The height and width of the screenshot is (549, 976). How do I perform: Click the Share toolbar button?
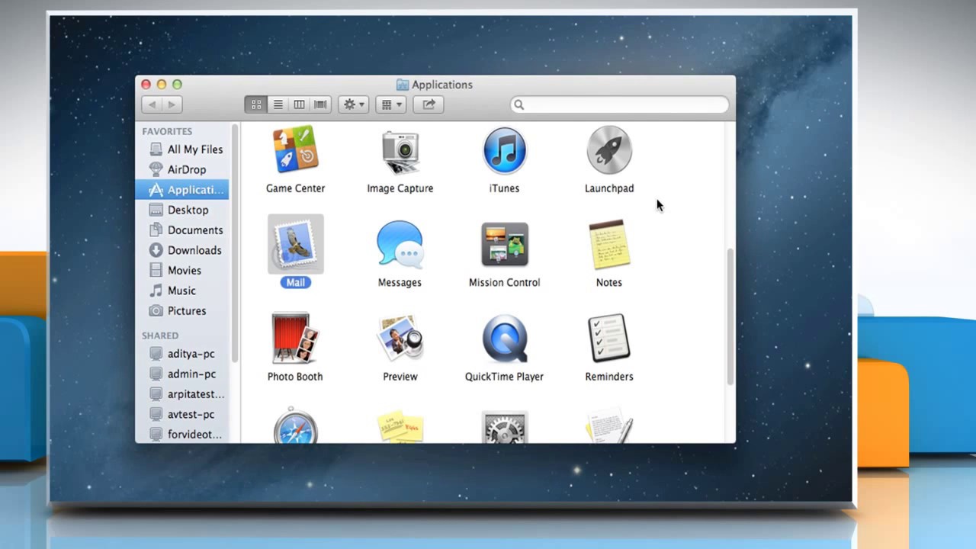(429, 104)
